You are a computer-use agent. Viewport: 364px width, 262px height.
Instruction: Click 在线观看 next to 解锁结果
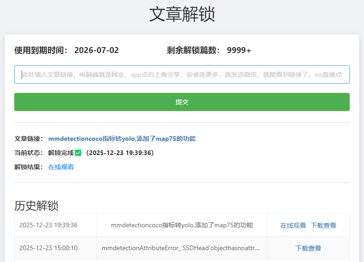(61, 167)
